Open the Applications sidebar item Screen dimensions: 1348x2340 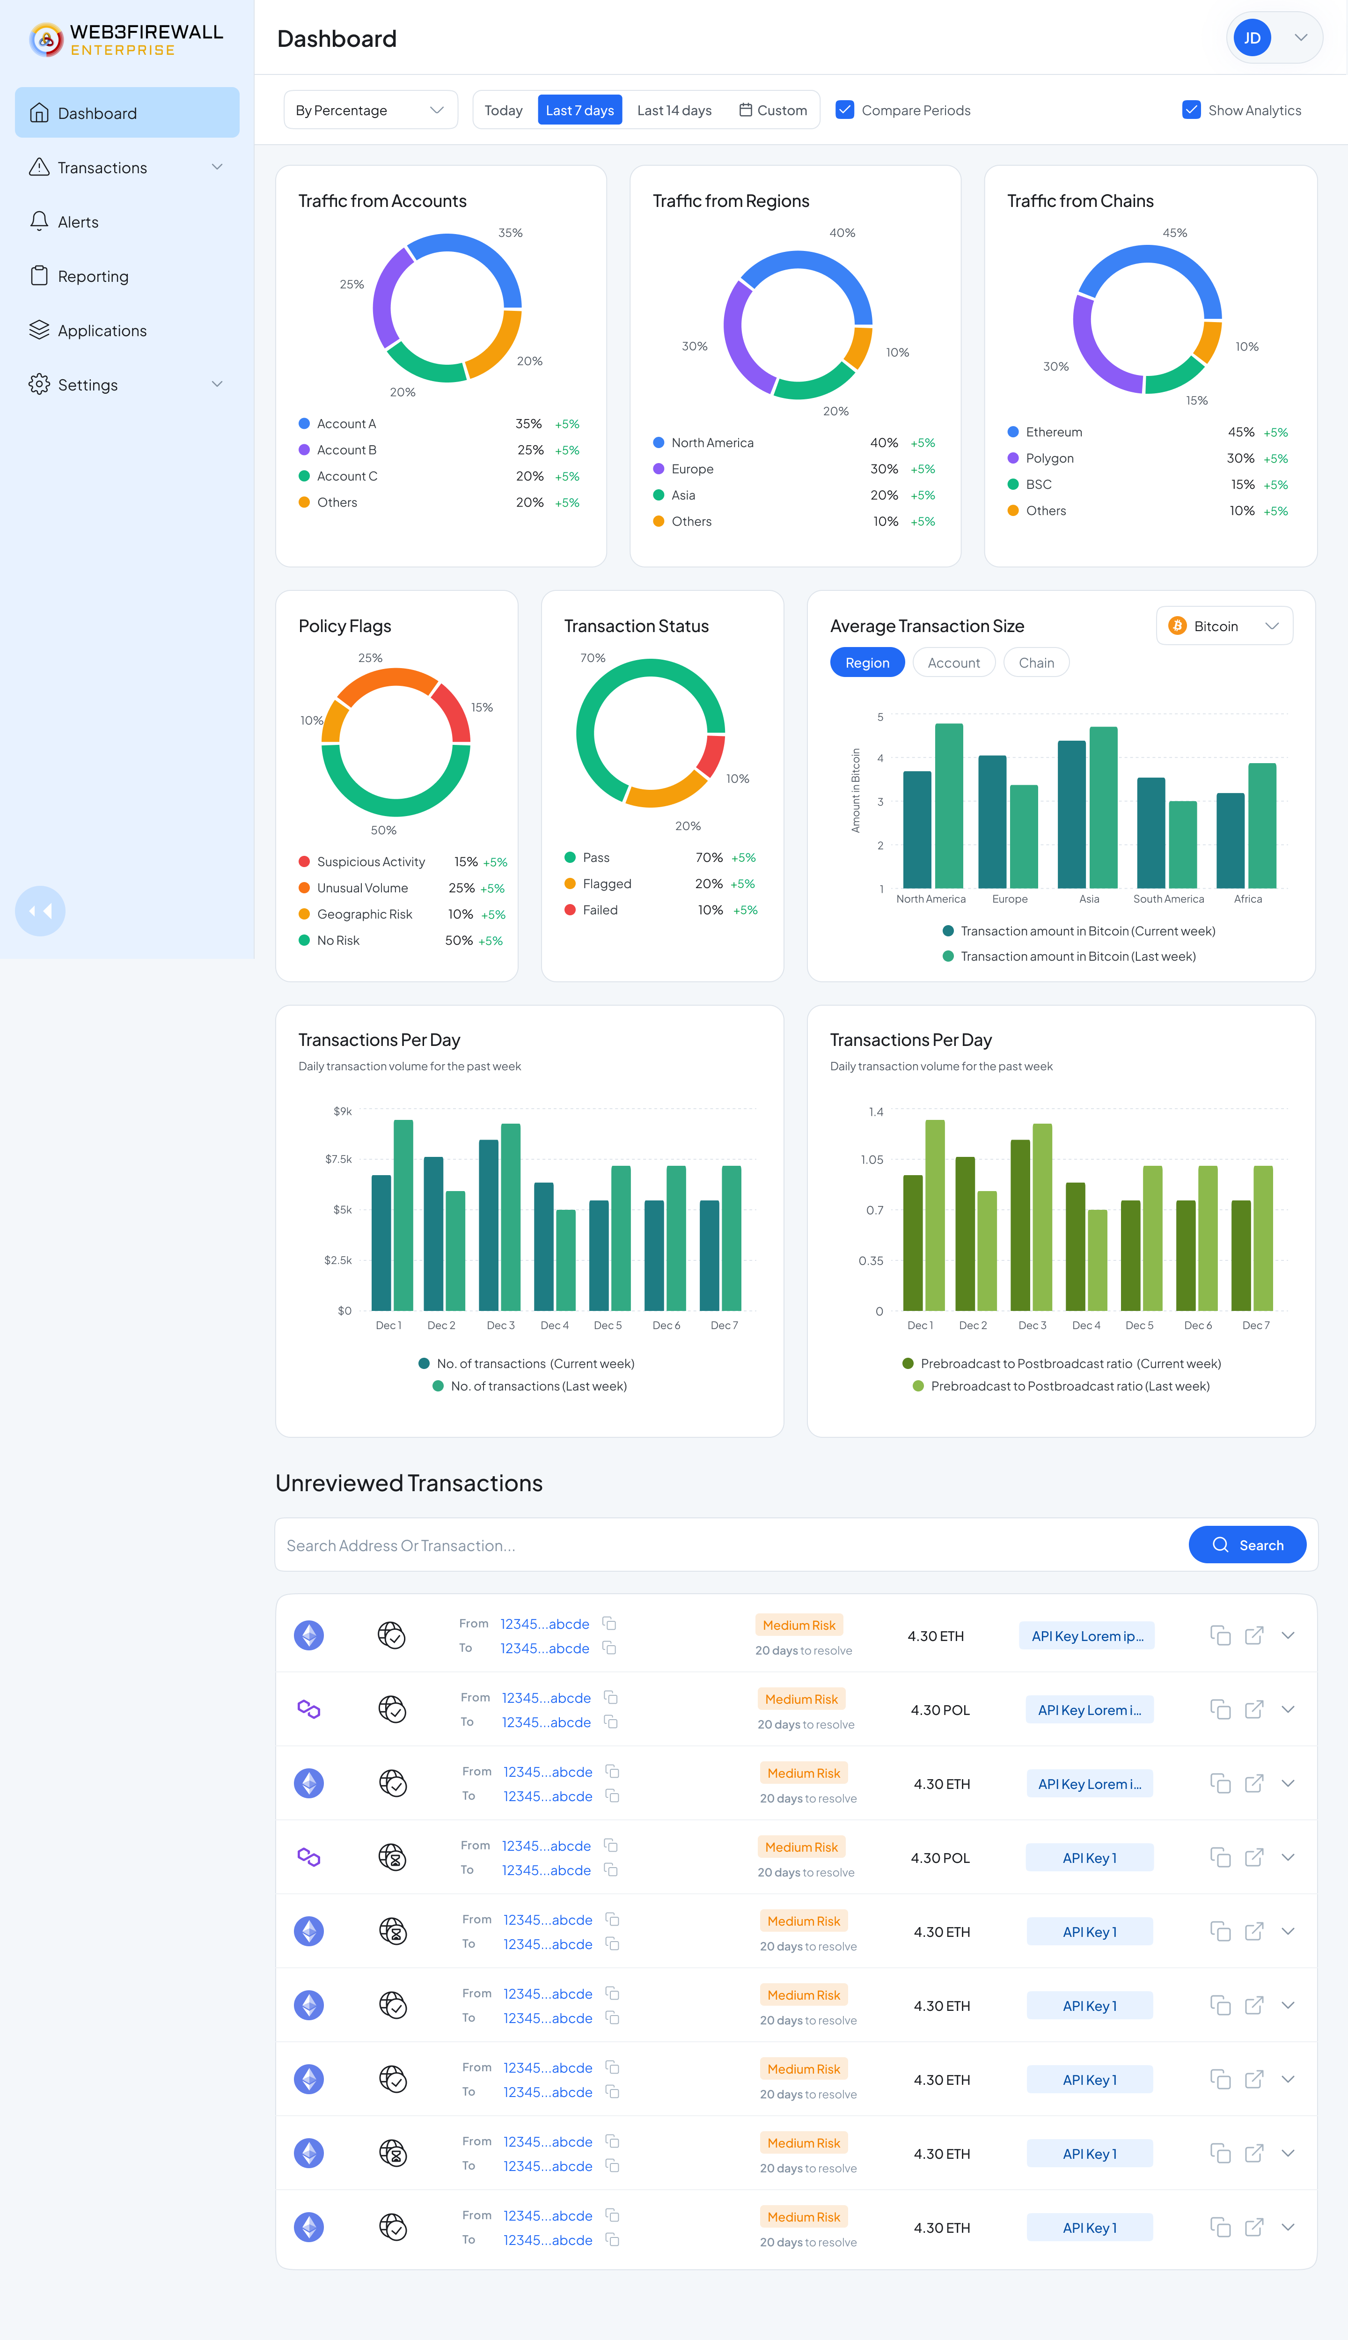(127, 331)
